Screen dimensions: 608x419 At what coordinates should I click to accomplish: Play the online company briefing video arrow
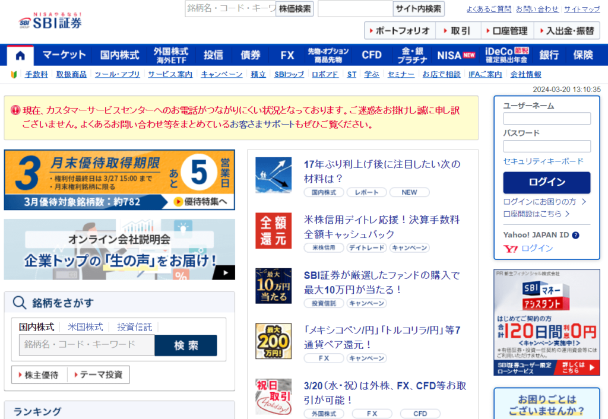tap(225, 273)
